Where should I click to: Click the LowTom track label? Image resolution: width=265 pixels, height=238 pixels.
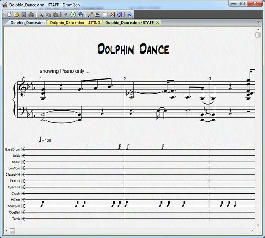click(14, 168)
